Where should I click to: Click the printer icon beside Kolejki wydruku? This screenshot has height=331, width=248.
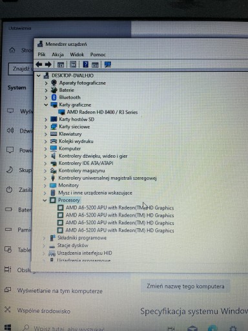[x=54, y=141]
